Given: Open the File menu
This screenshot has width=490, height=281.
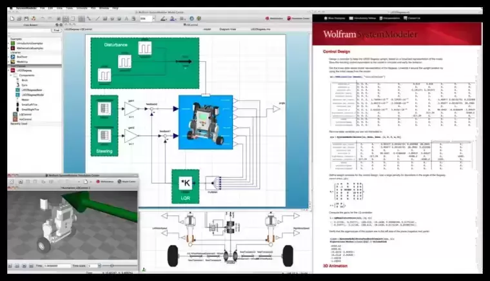Looking at the screenshot, I should tap(43, 8).
